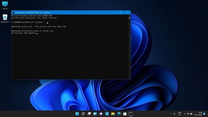Open the This PC desktop icon
The image size is (208, 117).
point(5,5)
